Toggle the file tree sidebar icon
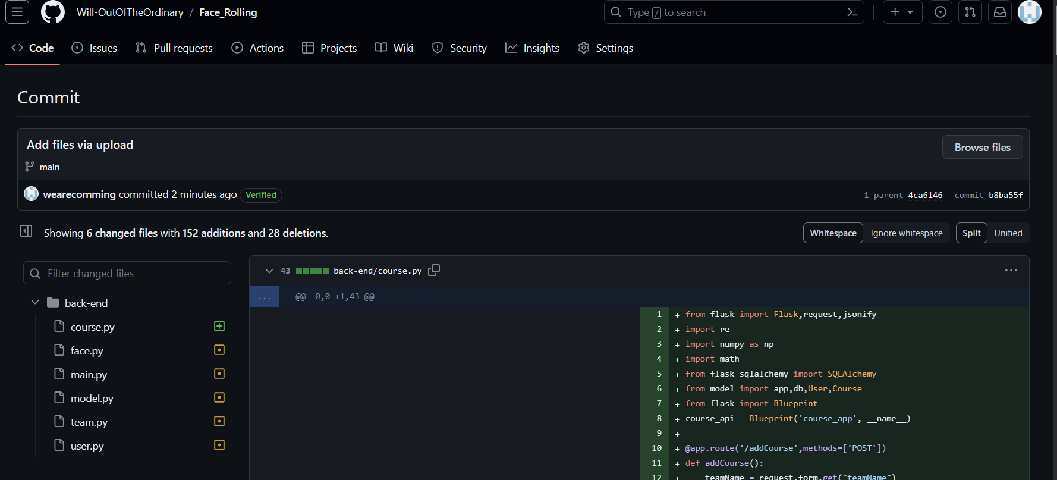 [26, 231]
